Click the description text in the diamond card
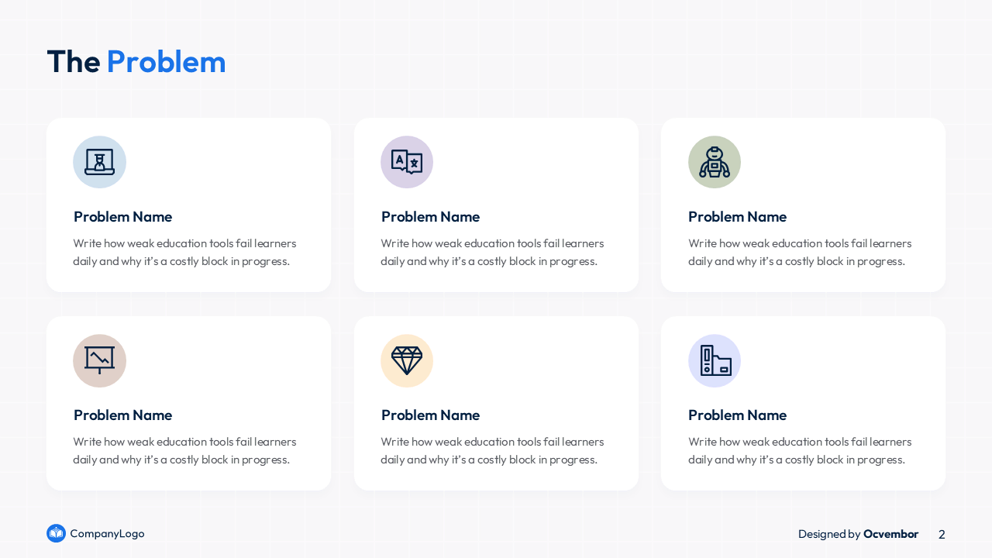The image size is (992, 558). click(492, 450)
